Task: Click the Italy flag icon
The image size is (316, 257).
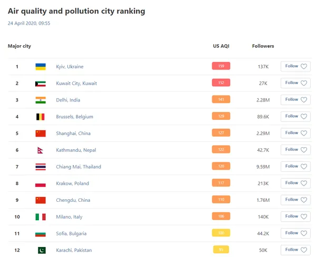Action: (41, 217)
